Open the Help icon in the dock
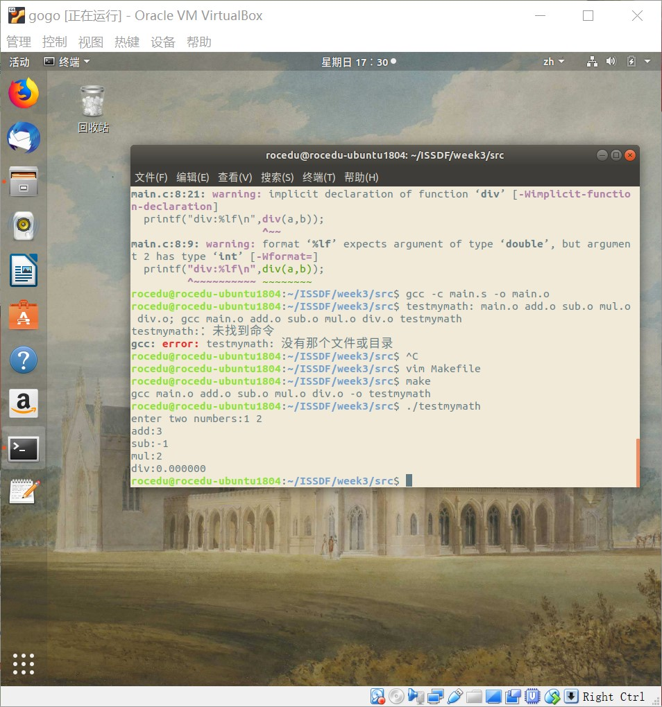This screenshot has width=662, height=707. point(24,359)
